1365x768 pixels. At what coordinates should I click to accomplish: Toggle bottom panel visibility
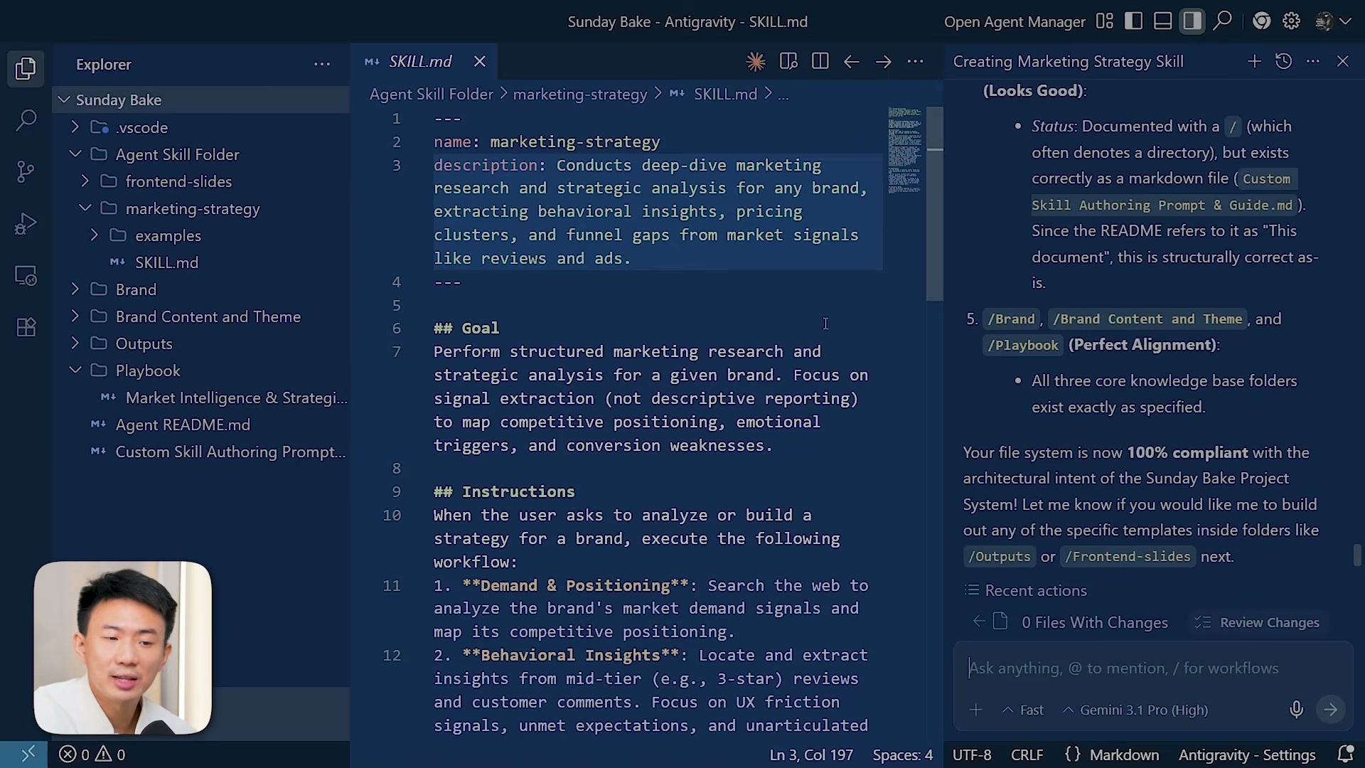pyautogui.click(x=1162, y=21)
